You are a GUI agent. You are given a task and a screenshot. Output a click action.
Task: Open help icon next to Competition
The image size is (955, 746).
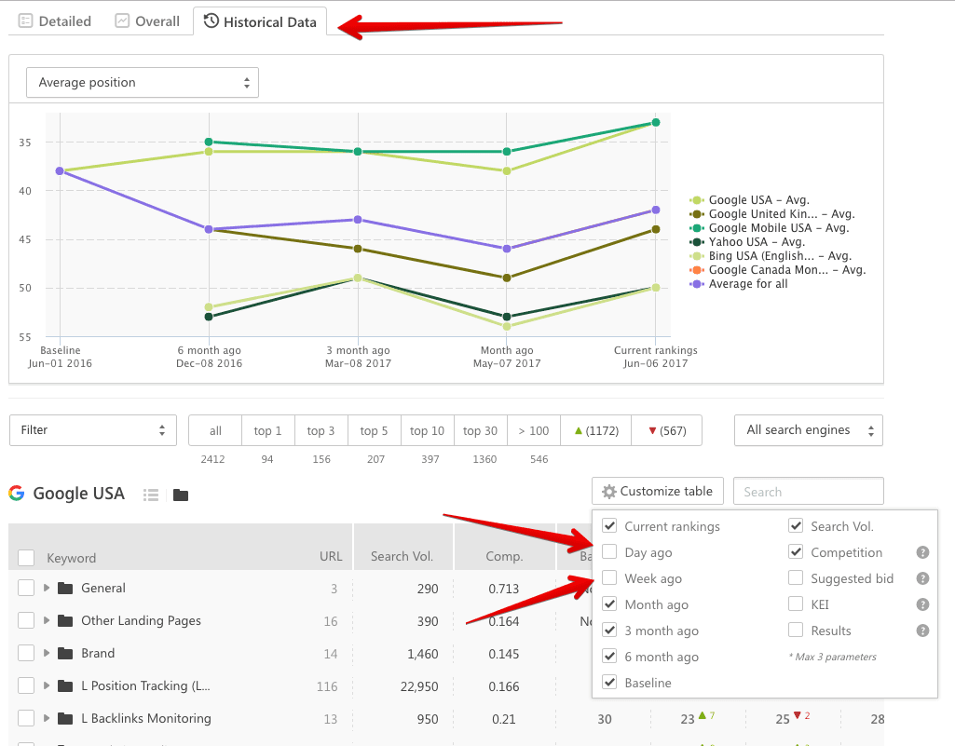pyautogui.click(x=922, y=552)
